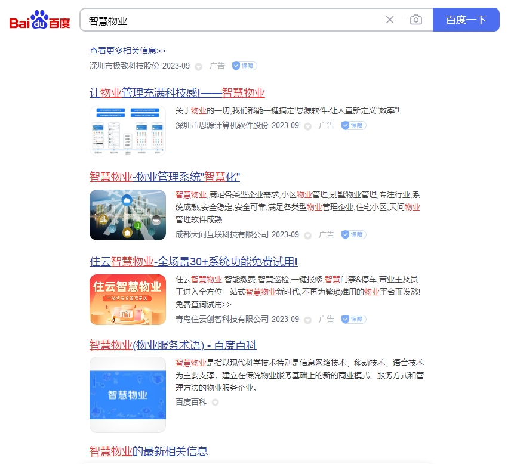Open result 让物业管理充满科技感!——智慧物业
The height and width of the screenshot is (464, 511).
point(177,93)
